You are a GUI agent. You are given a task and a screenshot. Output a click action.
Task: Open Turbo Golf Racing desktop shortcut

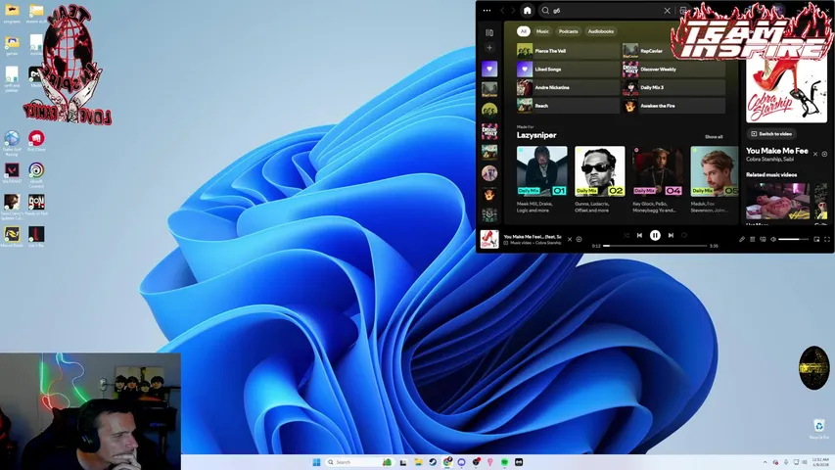pyautogui.click(x=12, y=143)
